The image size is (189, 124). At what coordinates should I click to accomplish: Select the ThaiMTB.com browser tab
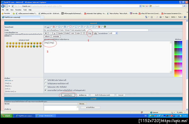(21, 17)
